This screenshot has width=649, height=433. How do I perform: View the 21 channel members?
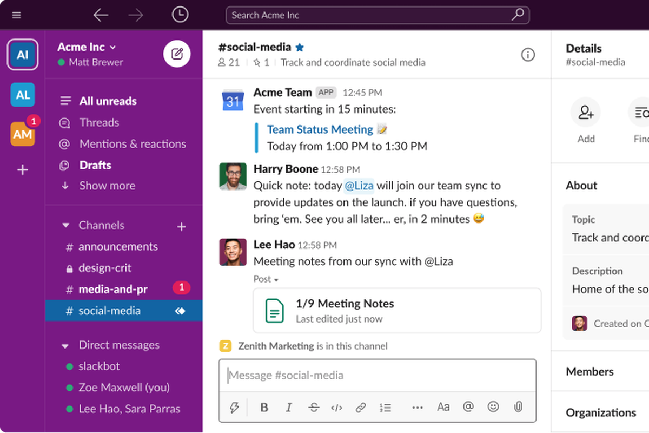pyautogui.click(x=229, y=63)
